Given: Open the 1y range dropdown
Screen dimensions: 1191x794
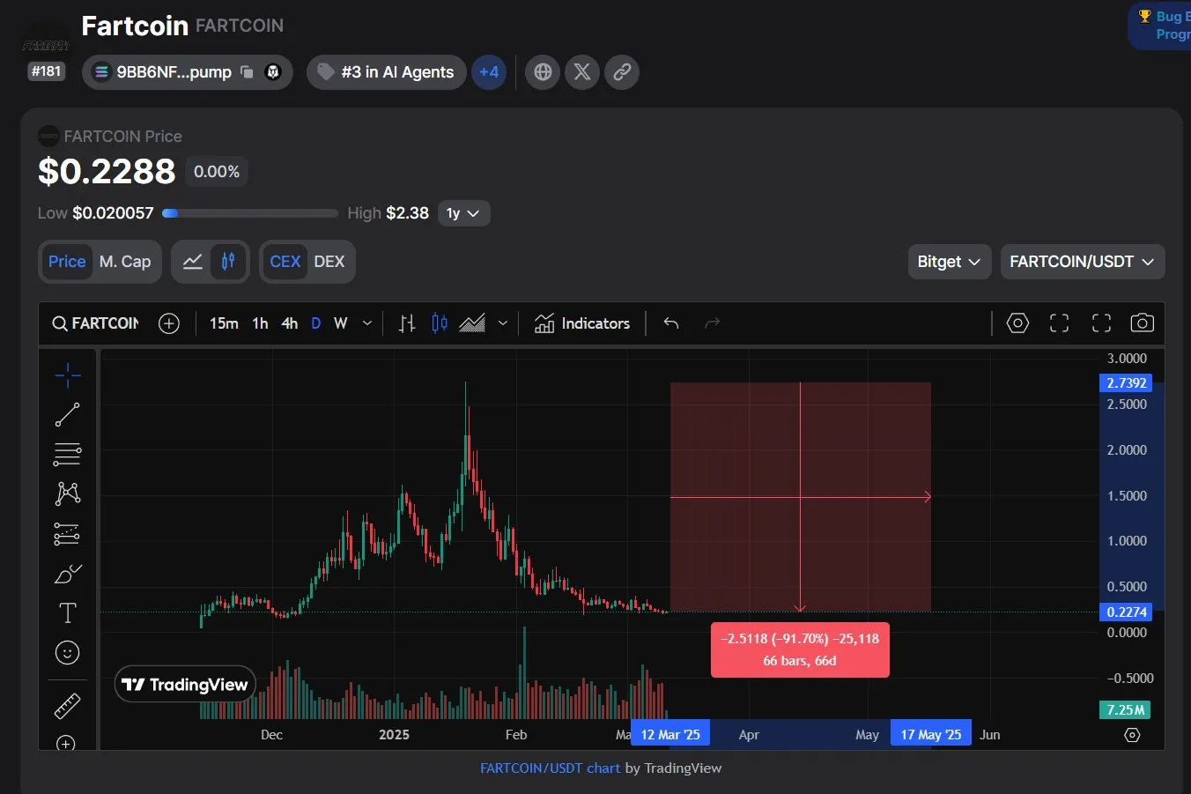Looking at the screenshot, I should point(462,213).
